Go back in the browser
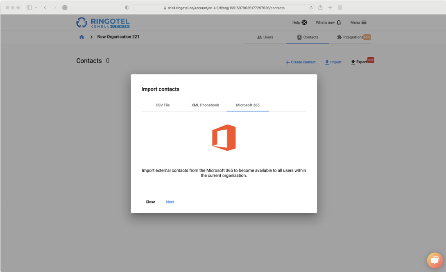This screenshot has width=446, height=272. pyautogui.click(x=45, y=8)
